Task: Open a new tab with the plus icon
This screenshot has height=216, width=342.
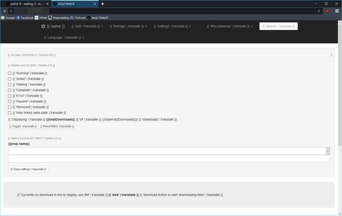Action: tap(103, 4)
